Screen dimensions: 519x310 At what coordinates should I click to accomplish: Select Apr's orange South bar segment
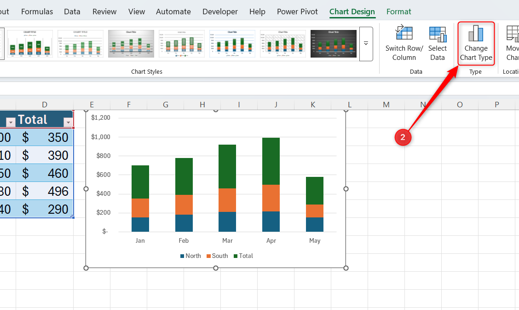click(271, 198)
